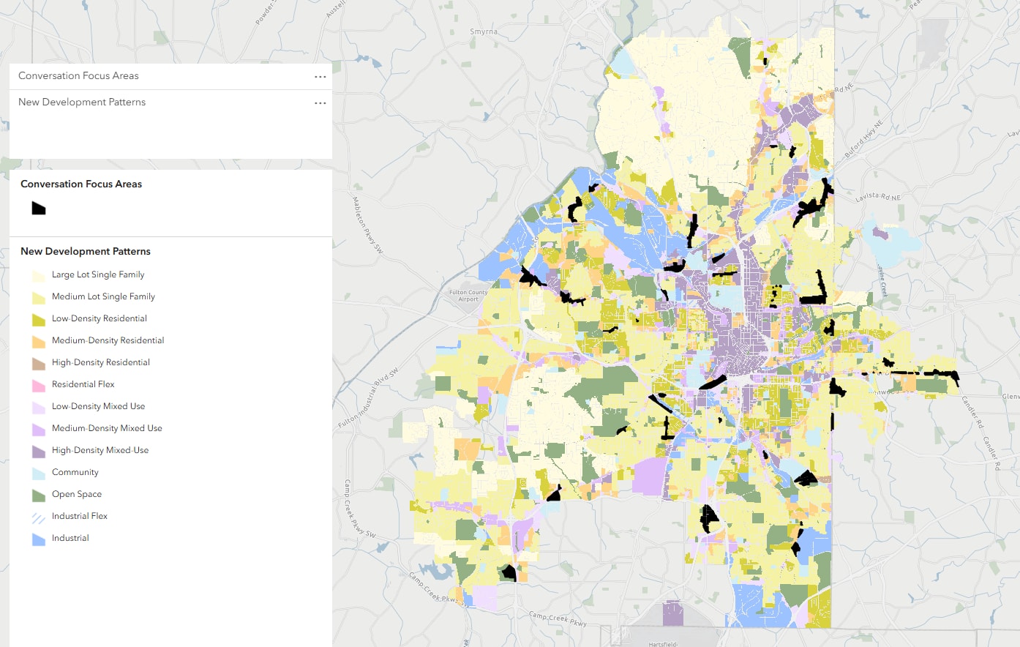Select the Open Space green legend icon
The image size is (1020, 647).
click(37, 494)
